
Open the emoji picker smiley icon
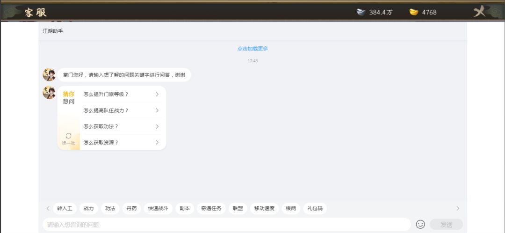point(420,224)
